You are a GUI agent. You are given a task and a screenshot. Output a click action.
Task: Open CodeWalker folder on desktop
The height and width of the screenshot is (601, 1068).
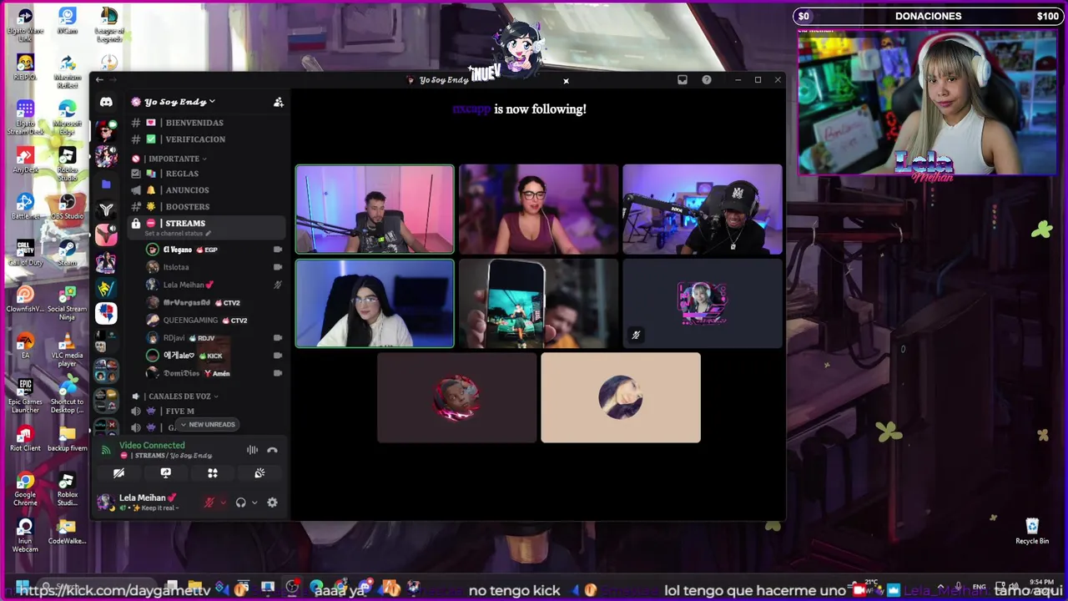click(x=68, y=531)
